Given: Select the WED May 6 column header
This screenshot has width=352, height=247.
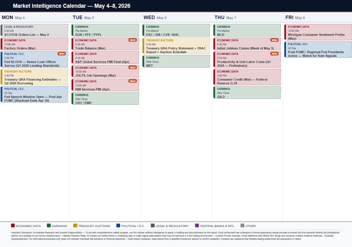Looking at the screenshot, I should click(155, 17).
